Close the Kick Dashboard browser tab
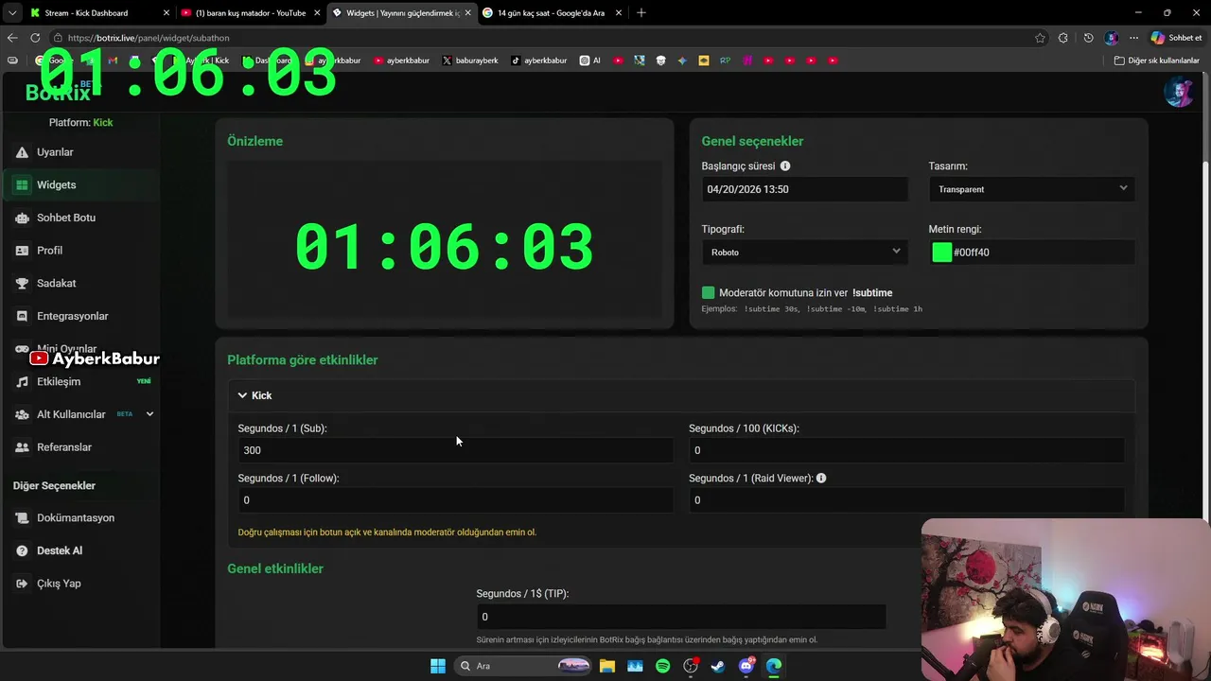 pos(167,12)
